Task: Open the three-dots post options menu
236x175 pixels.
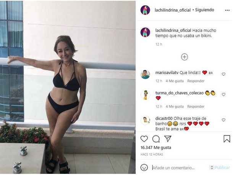Action: click(227, 10)
